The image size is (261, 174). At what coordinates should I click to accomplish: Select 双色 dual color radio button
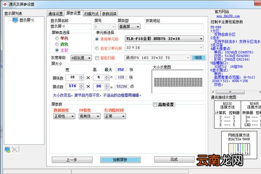(57, 44)
